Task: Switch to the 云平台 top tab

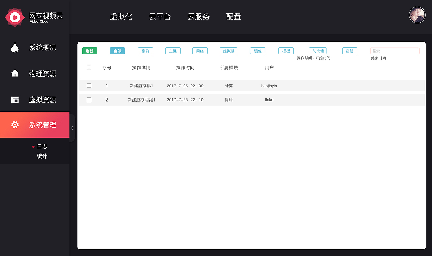Action: click(x=160, y=17)
